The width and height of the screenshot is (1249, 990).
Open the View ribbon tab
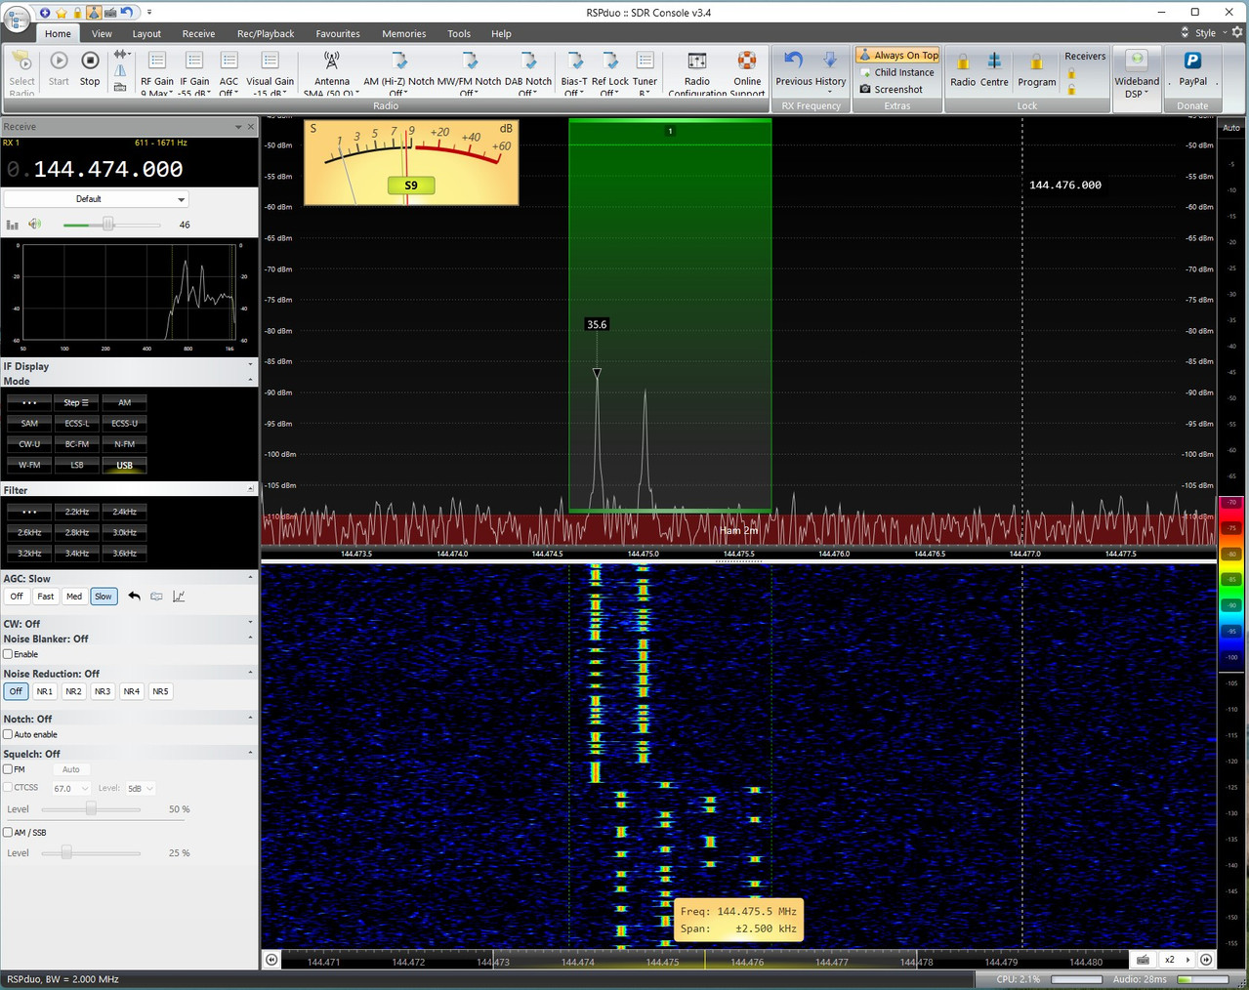pyautogui.click(x=102, y=33)
